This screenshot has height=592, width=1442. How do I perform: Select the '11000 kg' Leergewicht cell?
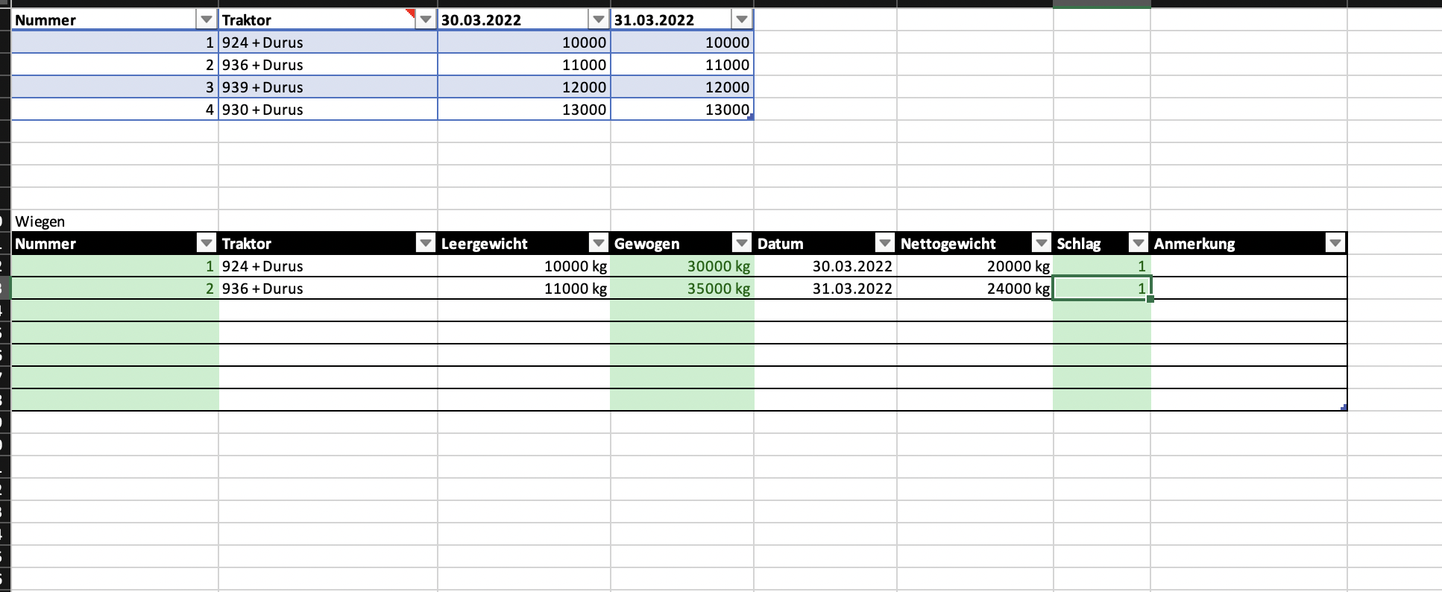(524, 289)
